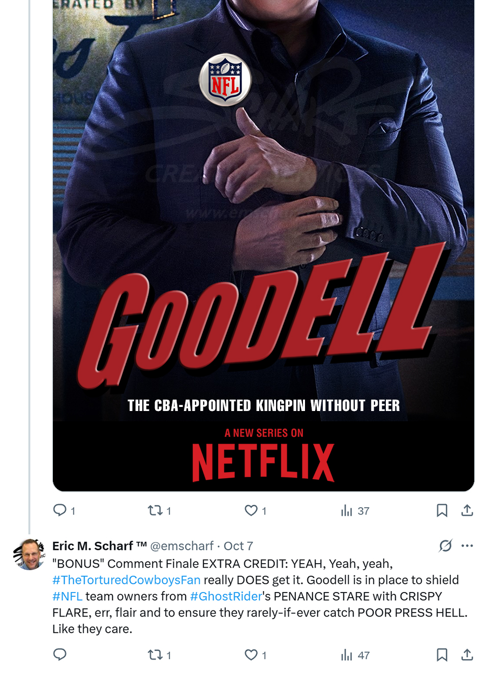Open Eric M. Scharf's profile avatar
This screenshot has height=675, width=488.
coord(29,554)
